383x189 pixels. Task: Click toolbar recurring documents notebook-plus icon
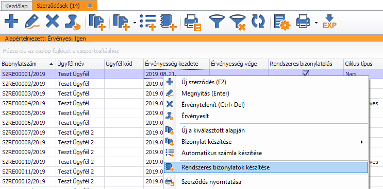168,23
